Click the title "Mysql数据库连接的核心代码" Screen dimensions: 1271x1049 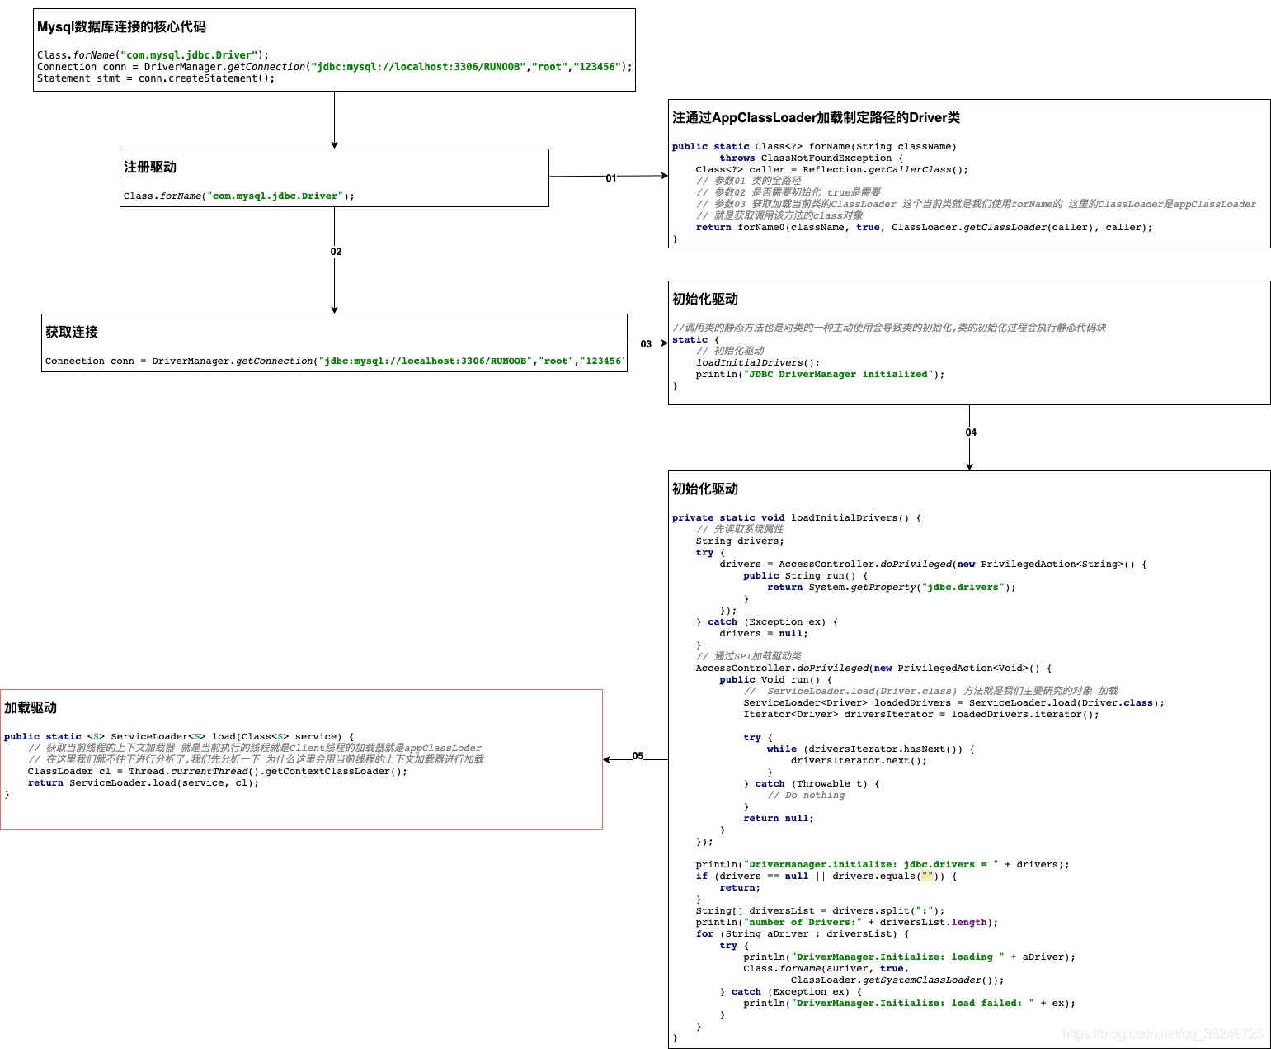point(121,26)
